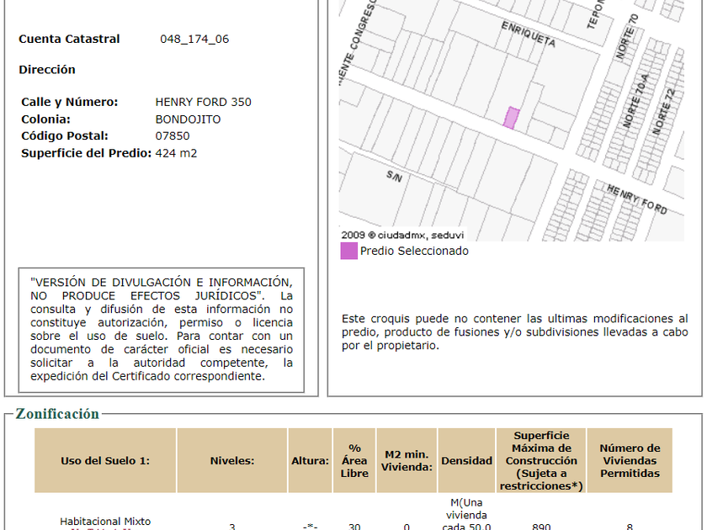Screen dimensions: 707x530
Task: Click the colonia value BONDOJITO
Action: click(x=188, y=119)
